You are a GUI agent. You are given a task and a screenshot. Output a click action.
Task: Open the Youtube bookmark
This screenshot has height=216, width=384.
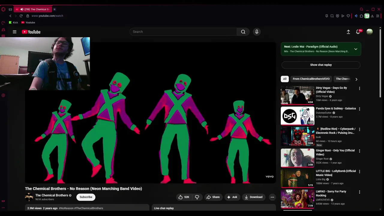point(28,22)
